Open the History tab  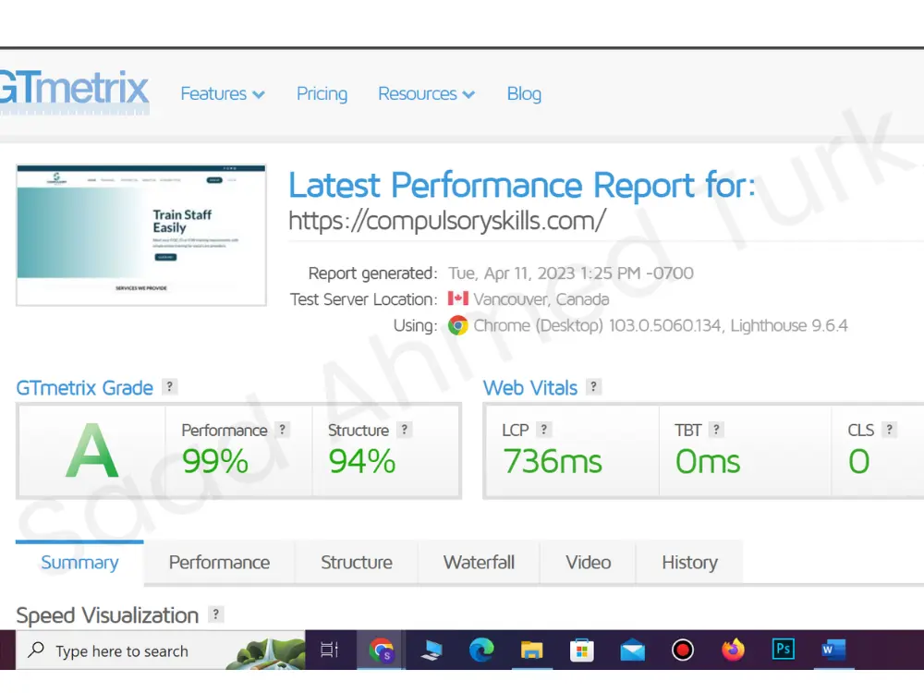click(x=689, y=563)
